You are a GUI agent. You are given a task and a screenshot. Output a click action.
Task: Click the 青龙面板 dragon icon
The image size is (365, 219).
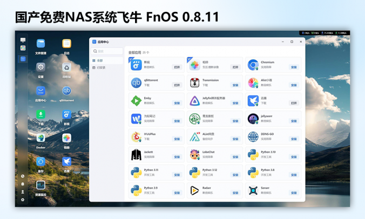coord(194,119)
